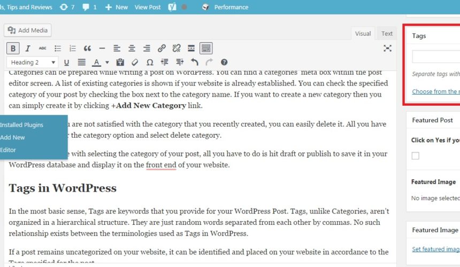Increase indent of paragraph
The width and height of the screenshot is (460, 267).
coord(180,62)
